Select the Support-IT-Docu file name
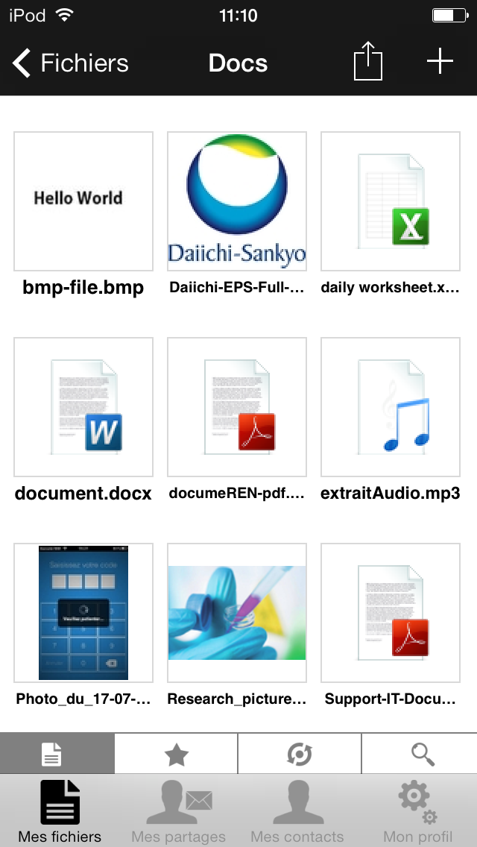The height and width of the screenshot is (847, 477). click(391, 699)
